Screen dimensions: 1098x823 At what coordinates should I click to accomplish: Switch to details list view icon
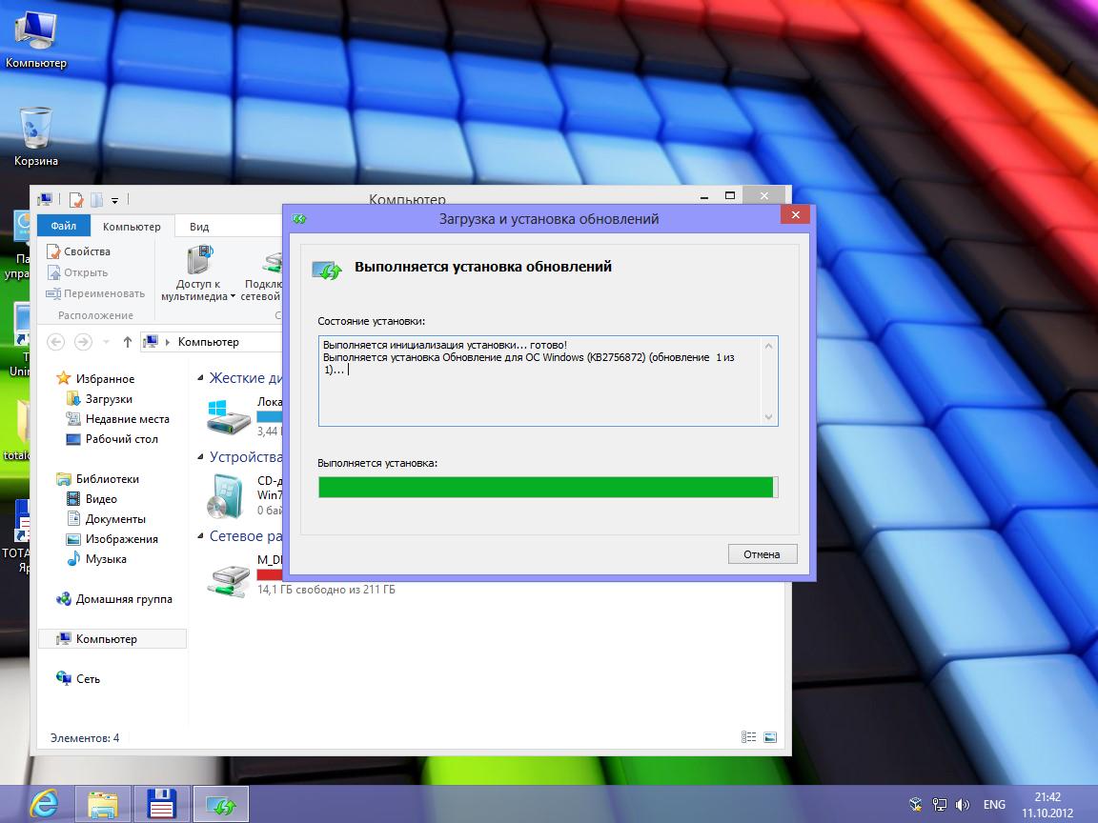(749, 737)
